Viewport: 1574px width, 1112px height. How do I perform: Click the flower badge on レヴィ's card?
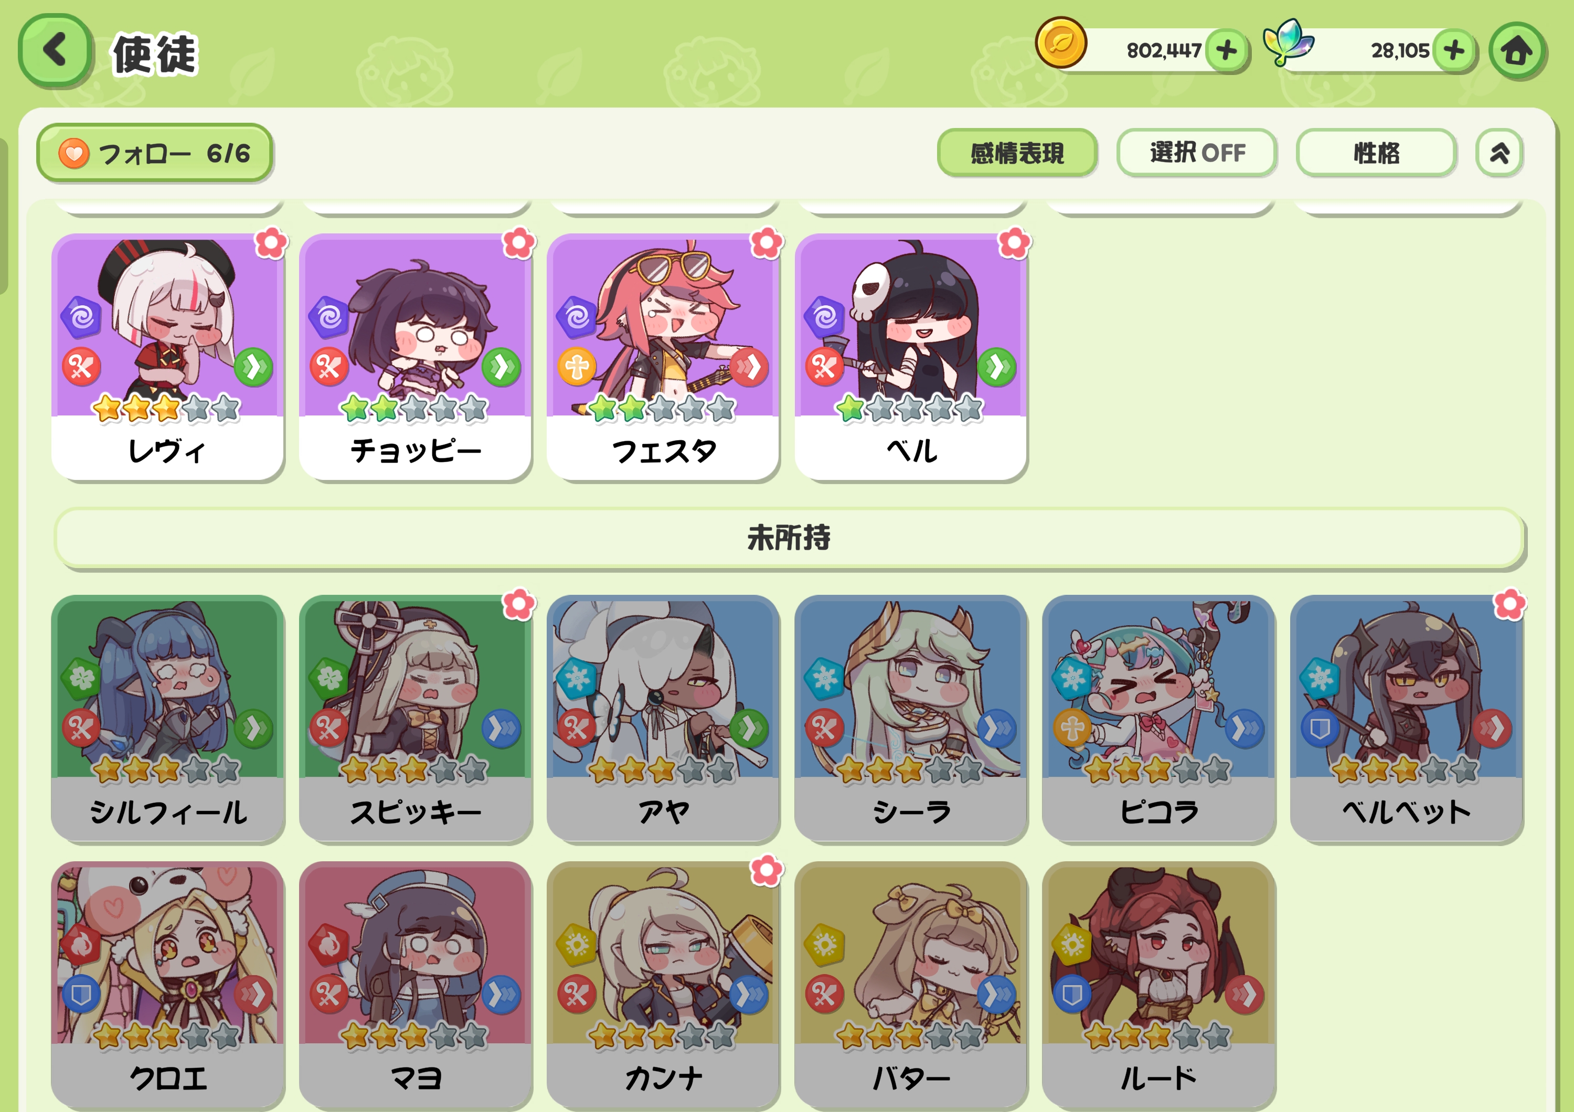271,242
